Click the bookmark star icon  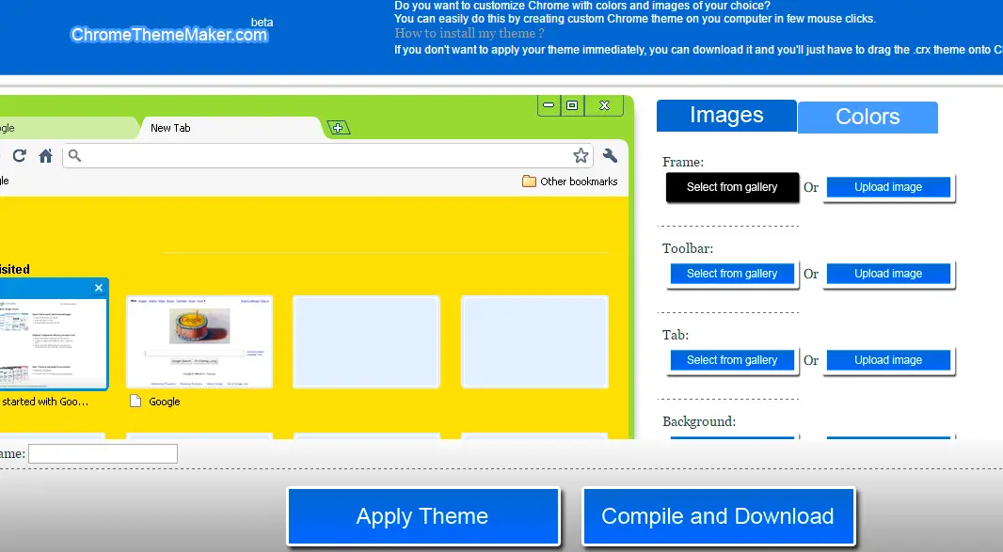pos(581,155)
